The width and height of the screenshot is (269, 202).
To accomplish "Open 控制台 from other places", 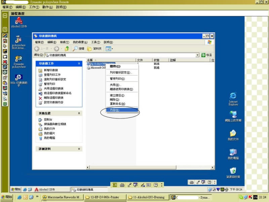I will click(48, 120).
